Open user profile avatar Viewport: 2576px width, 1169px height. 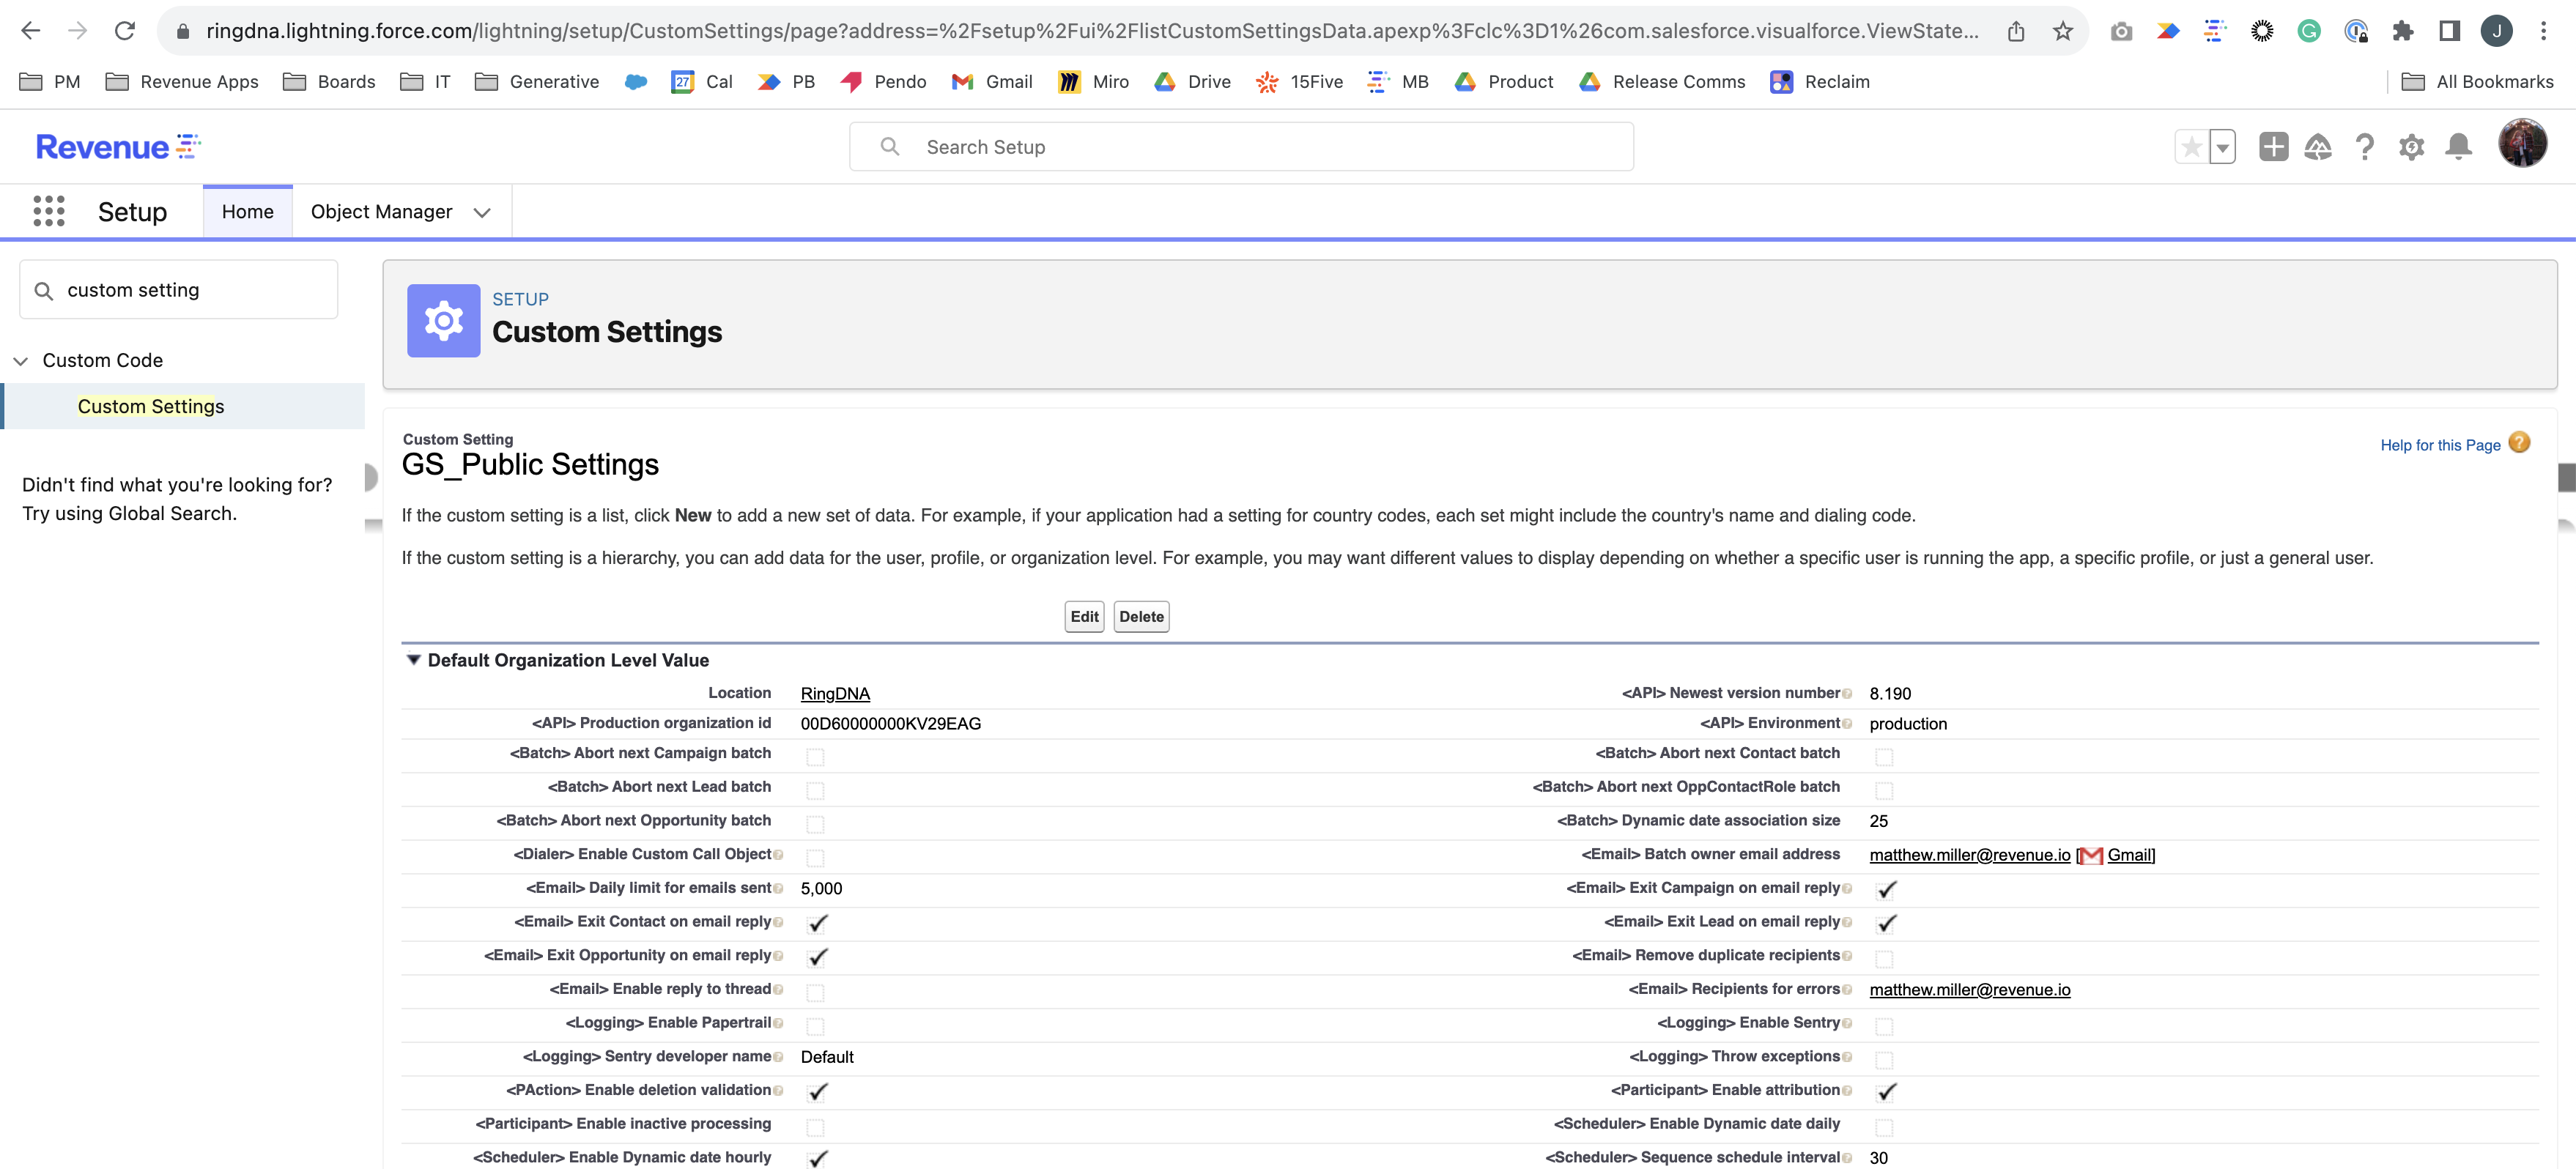2522,143
